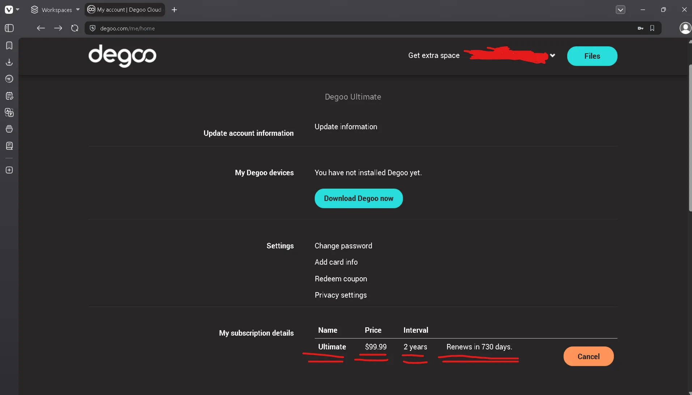Screen dimensions: 692x395
Task: Open the Window panel icon
Action: tap(9, 129)
